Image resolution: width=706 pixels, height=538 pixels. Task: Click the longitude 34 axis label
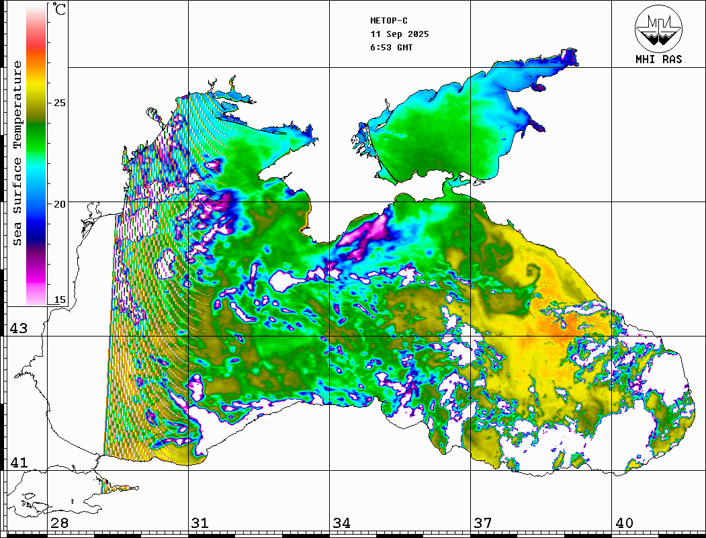tap(341, 523)
